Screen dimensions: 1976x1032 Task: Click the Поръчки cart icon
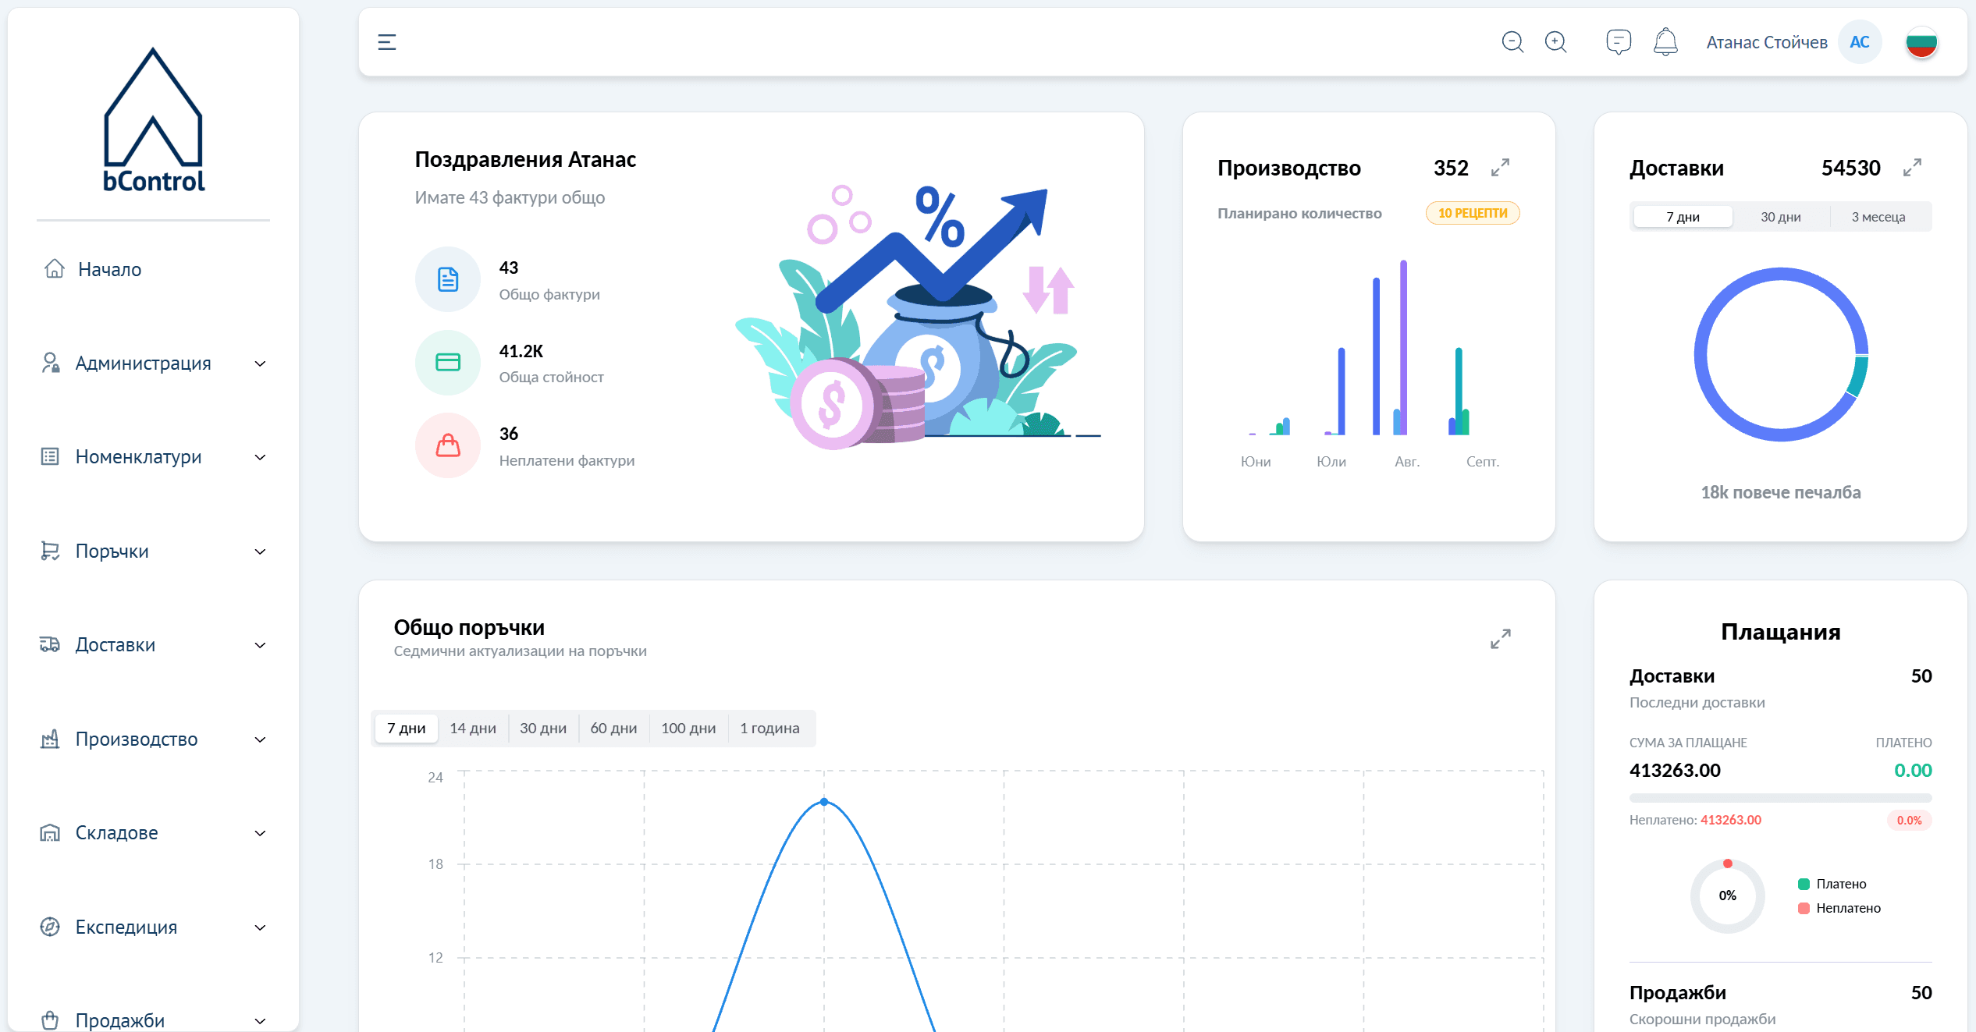coord(50,551)
